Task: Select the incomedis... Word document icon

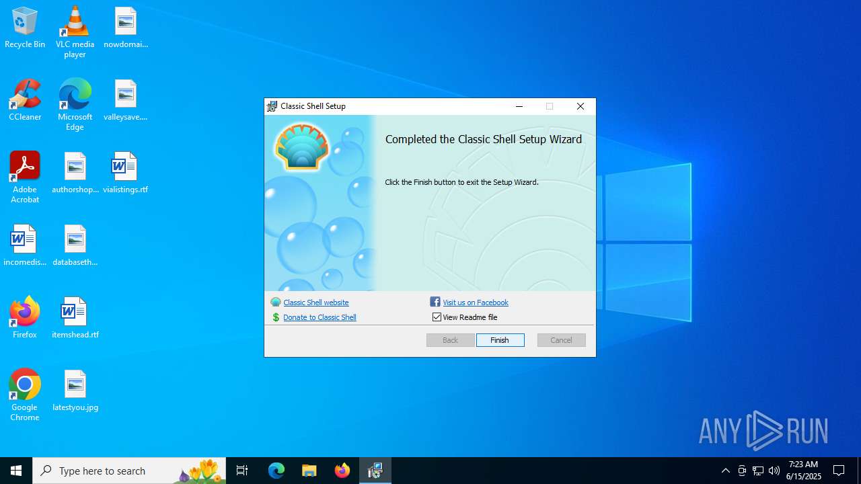Action: click(25, 245)
